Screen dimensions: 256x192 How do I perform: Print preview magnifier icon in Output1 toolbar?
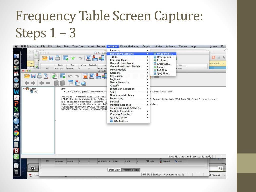tap(46, 76)
